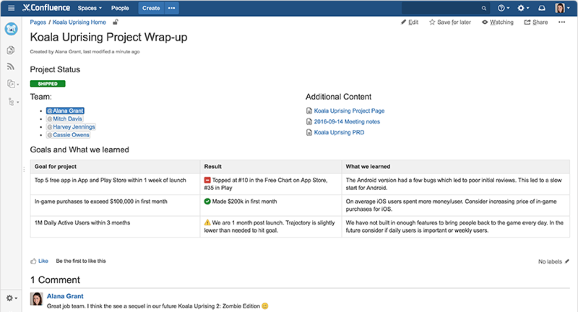Image resolution: width=578 pixels, height=312 pixels.
Task: Open the notifications tray icon
Action: click(541, 7)
